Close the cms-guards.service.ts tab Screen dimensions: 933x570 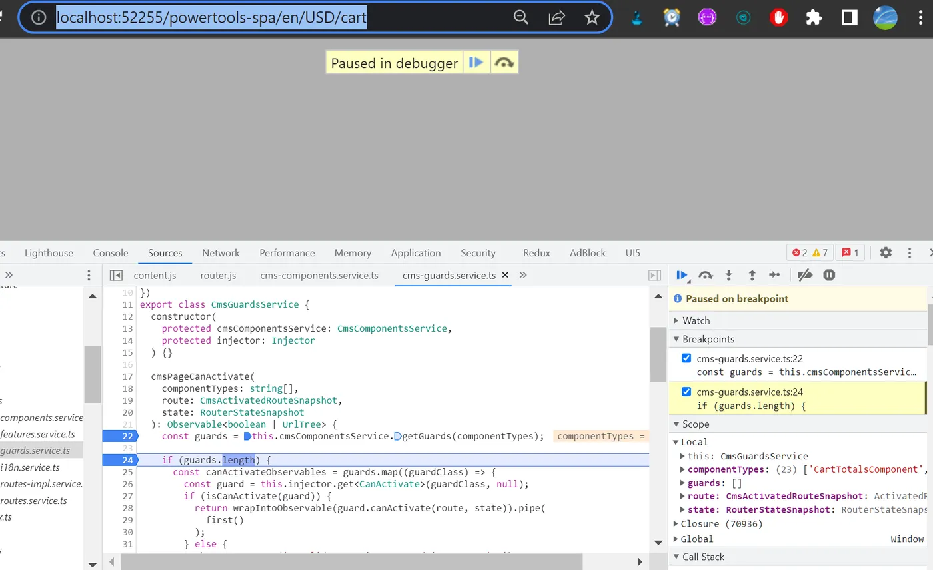coord(504,275)
